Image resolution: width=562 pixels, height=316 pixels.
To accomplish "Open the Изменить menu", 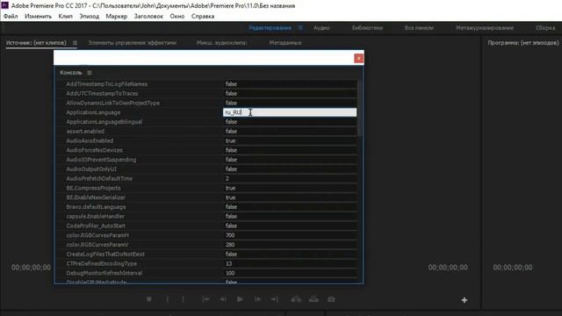I will coord(38,17).
